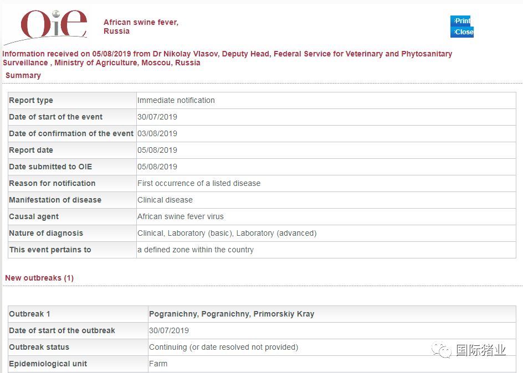Click the OIE logo
This screenshot has height=373, width=523.
[x=53, y=26]
